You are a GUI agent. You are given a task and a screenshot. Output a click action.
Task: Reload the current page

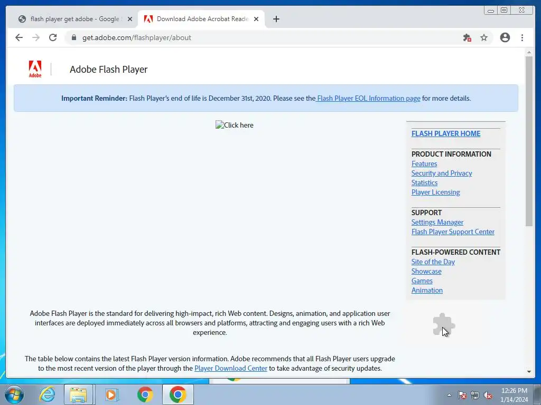coord(53,37)
